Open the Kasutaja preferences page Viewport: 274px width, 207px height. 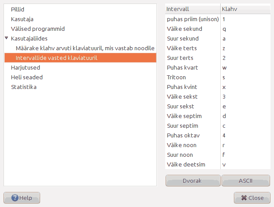pyautogui.click(x=22, y=19)
